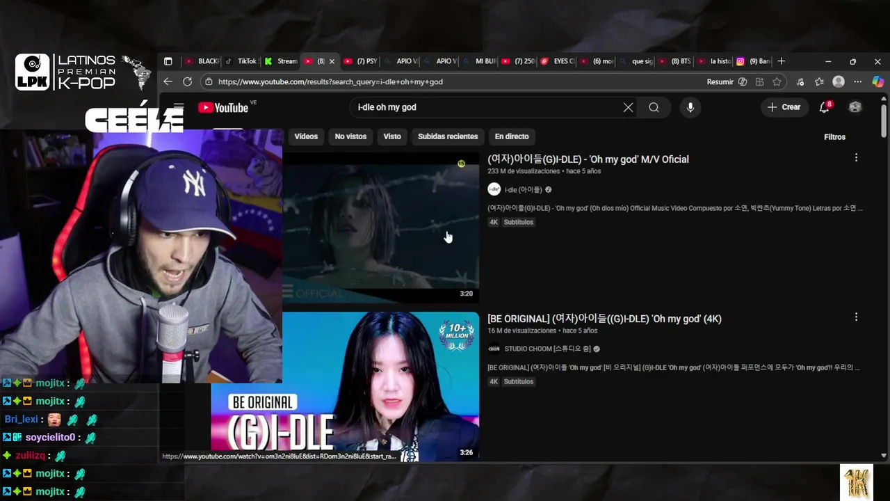890x501 pixels.
Task: Click Resumir in the address bar
Action: click(x=720, y=81)
